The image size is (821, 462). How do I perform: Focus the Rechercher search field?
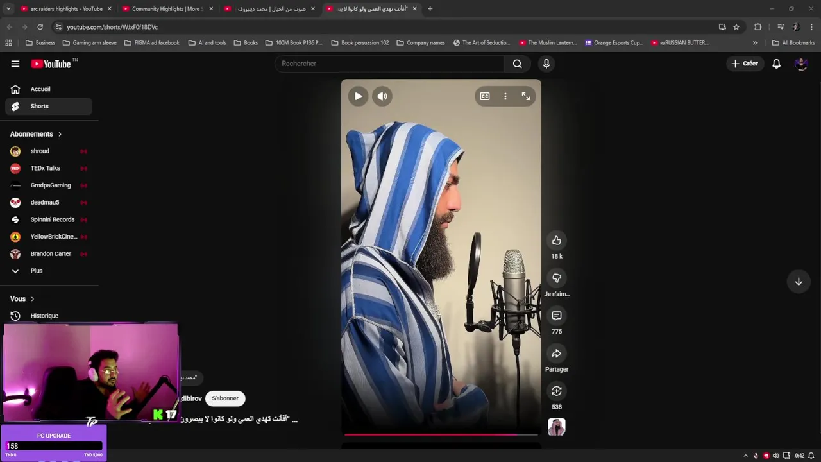click(390, 64)
